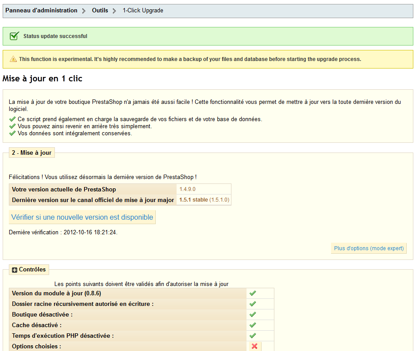416x351 pixels.
Task: Click checkmark beside 'Vos données sont intégralement'
Action: click(x=12, y=134)
